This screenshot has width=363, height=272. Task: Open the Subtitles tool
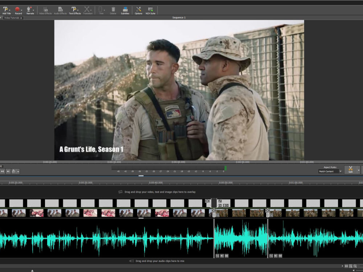pyautogui.click(x=125, y=11)
